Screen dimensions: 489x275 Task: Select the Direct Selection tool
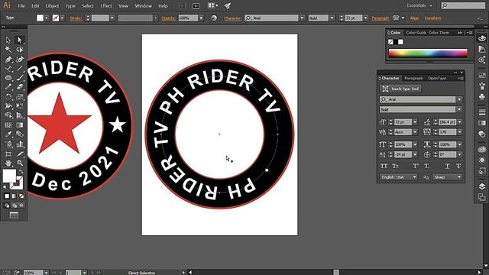(x=20, y=40)
